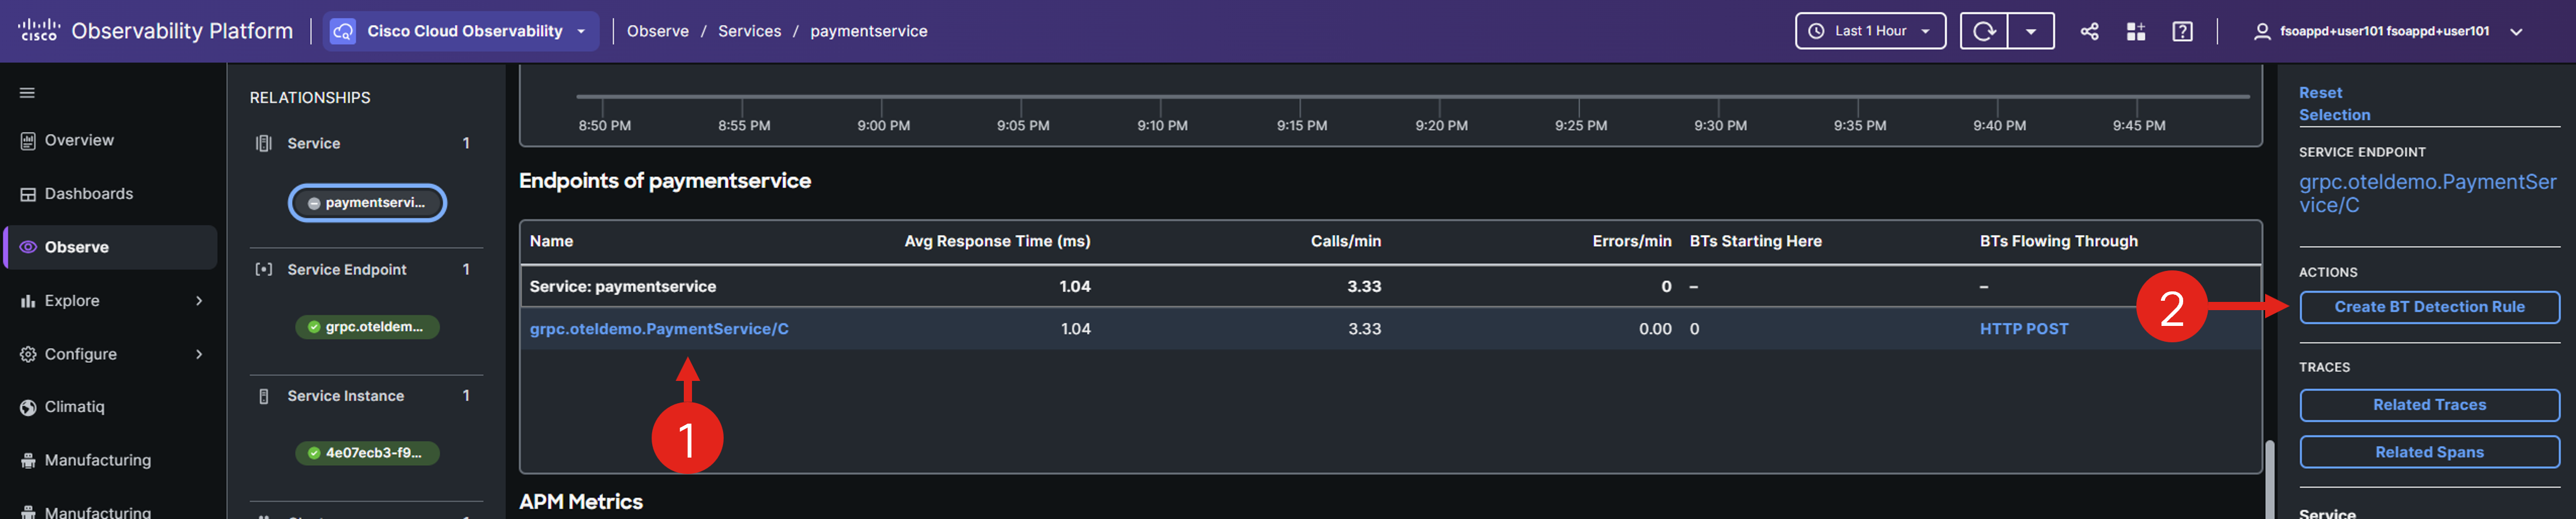This screenshot has height=519, width=2576.
Task: Select the paymentservice relationship chip
Action: 367,203
